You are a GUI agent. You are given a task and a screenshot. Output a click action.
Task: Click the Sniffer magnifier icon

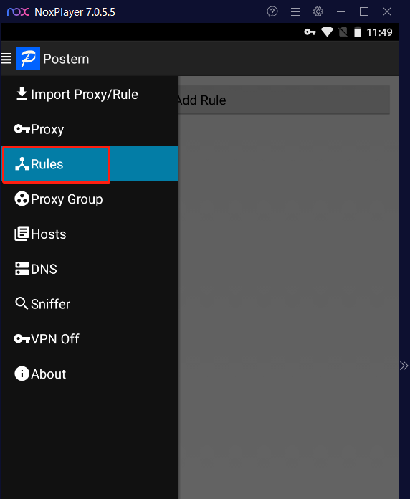tap(22, 303)
